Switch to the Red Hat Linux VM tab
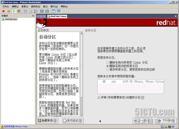The image size is (179, 129). point(57,16)
